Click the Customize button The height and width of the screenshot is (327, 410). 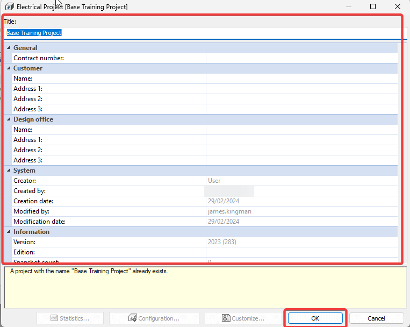coord(243,318)
